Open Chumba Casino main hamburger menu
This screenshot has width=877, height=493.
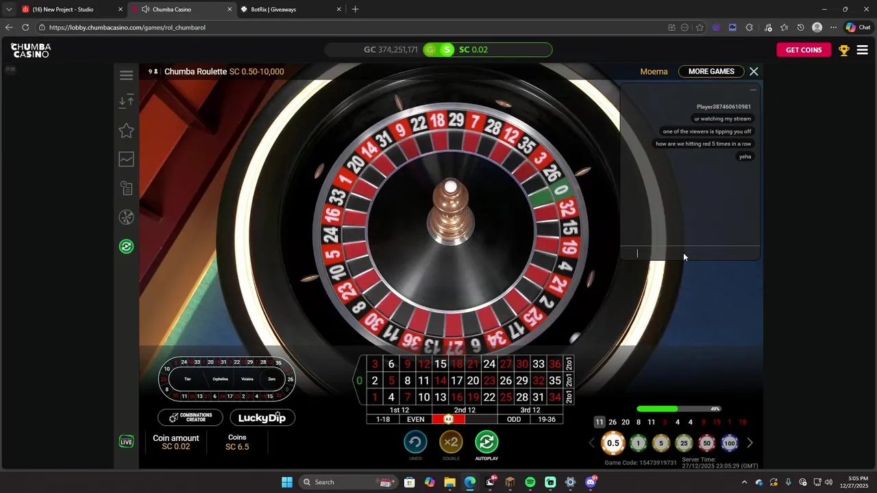click(863, 50)
